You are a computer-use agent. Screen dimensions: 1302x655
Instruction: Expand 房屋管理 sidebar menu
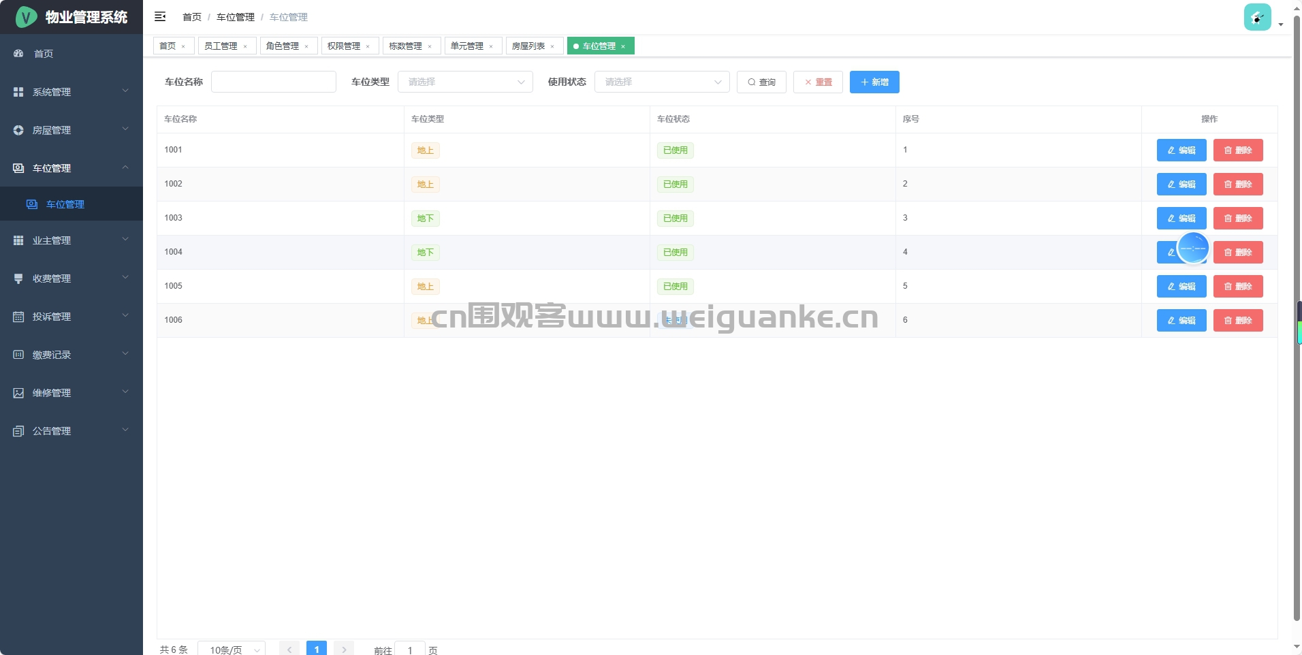click(72, 129)
